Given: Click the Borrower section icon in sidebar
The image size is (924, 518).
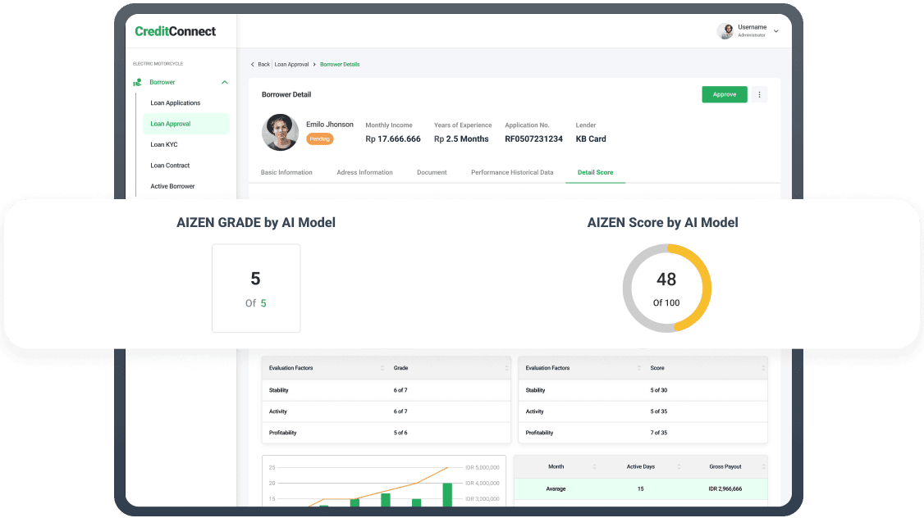Looking at the screenshot, I should point(137,83).
